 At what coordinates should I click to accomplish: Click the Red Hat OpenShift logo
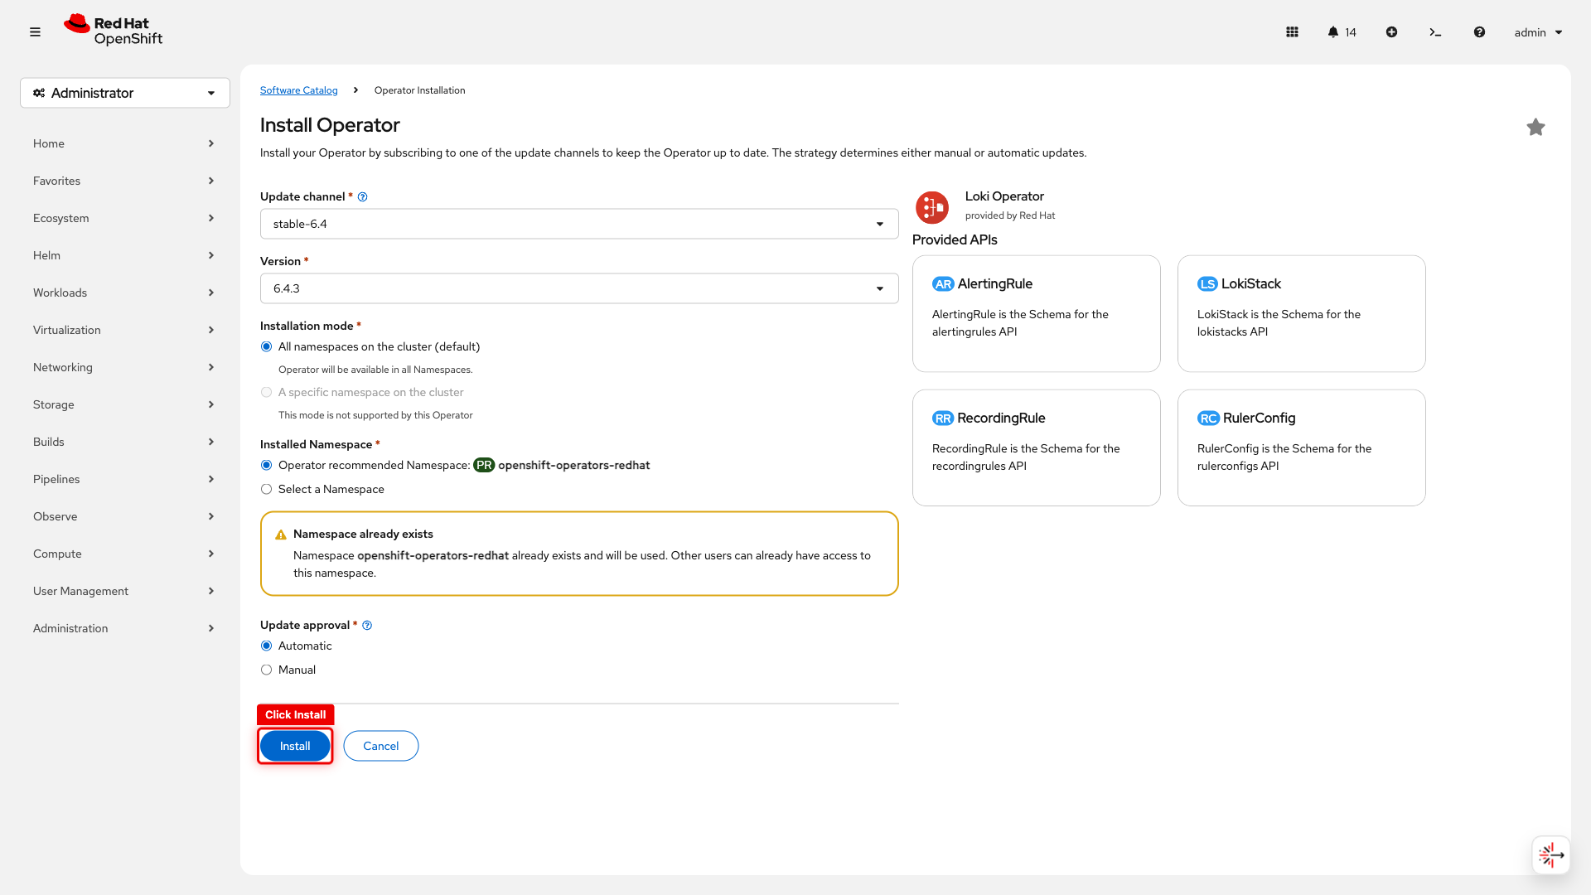pyautogui.click(x=113, y=30)
